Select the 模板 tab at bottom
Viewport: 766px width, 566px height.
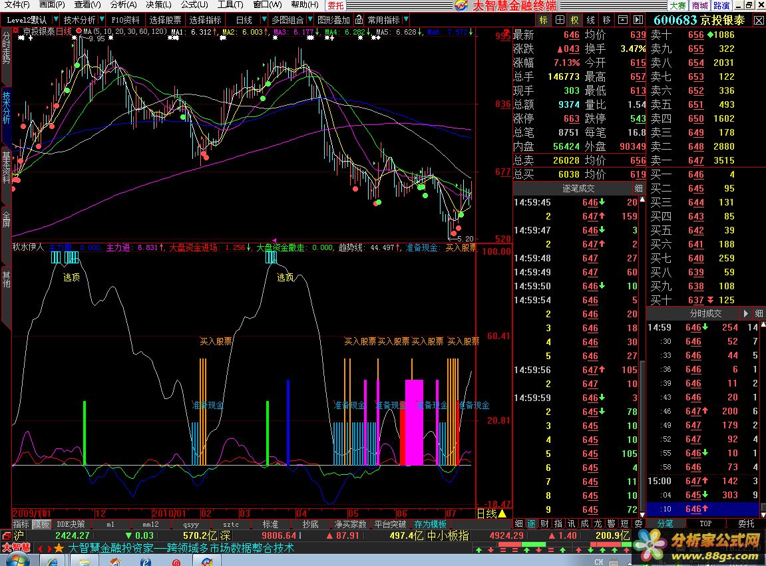pyautogui.click(x=41, y=524)
